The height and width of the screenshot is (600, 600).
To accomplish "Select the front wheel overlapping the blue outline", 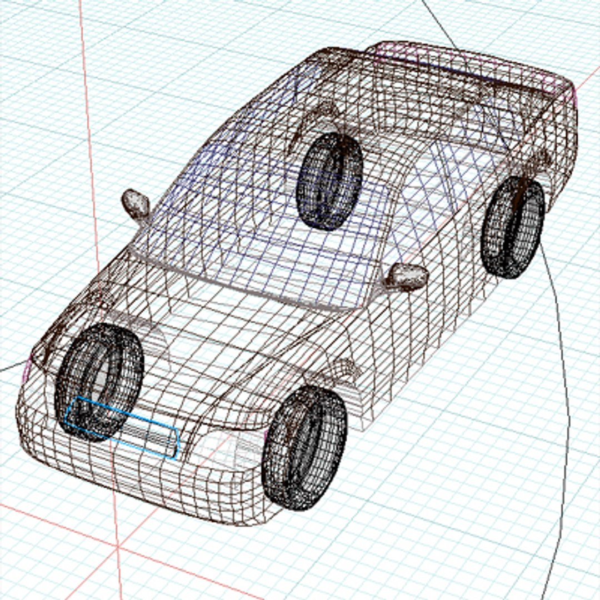I will click(x=99, y=382).
